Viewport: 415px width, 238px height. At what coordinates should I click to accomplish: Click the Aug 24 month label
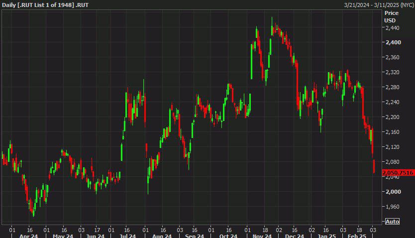click(162, 236)
